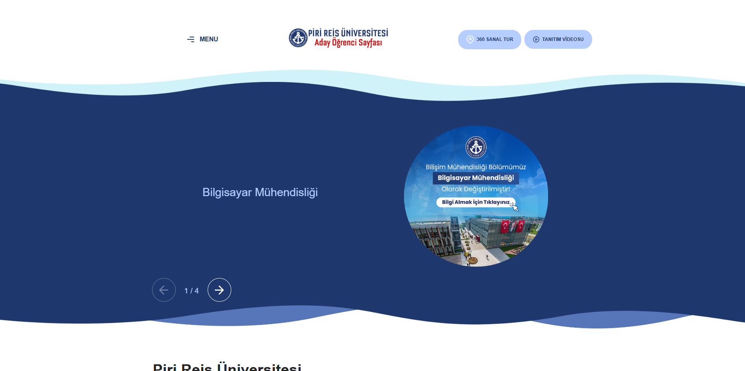Click the Piri Reis Üniversitesi section heading
This screenshot has width=745, height=371.
click(227, 366)
